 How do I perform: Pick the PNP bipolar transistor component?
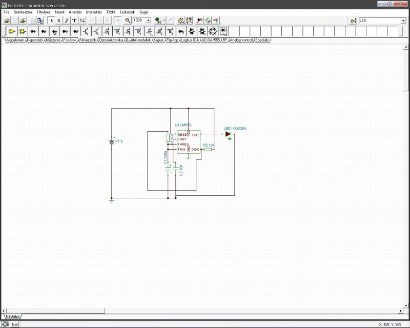[x=96, y=31]
